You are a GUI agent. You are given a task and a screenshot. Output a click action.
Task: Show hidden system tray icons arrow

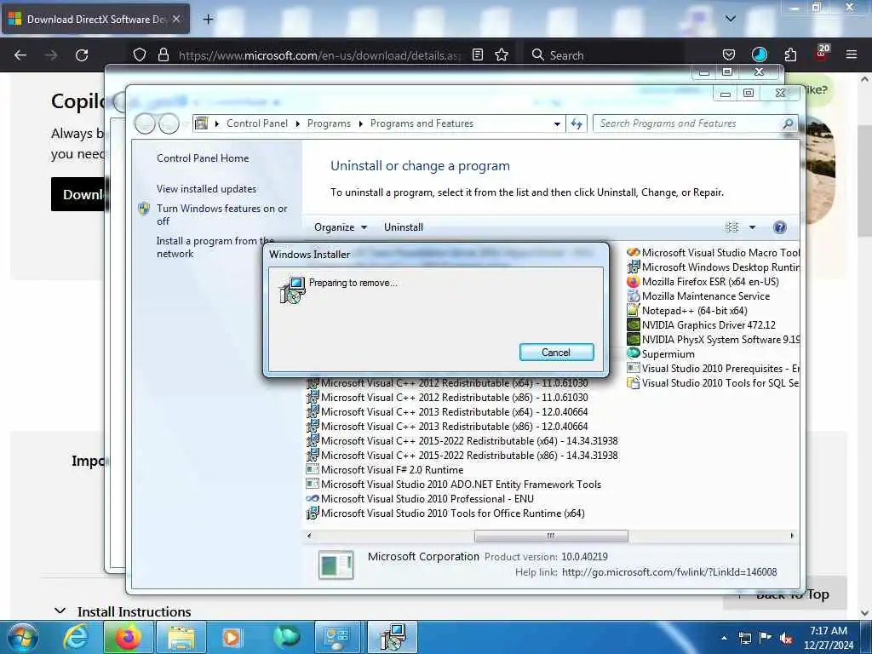724,638
